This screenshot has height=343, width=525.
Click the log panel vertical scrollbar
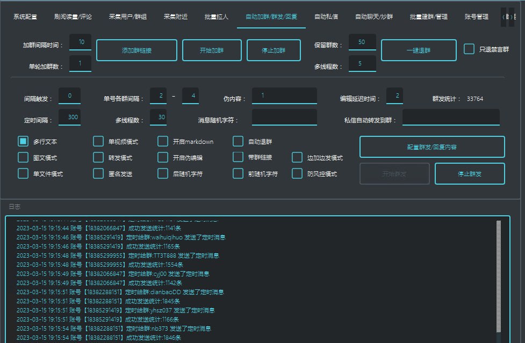coord(498,279)
